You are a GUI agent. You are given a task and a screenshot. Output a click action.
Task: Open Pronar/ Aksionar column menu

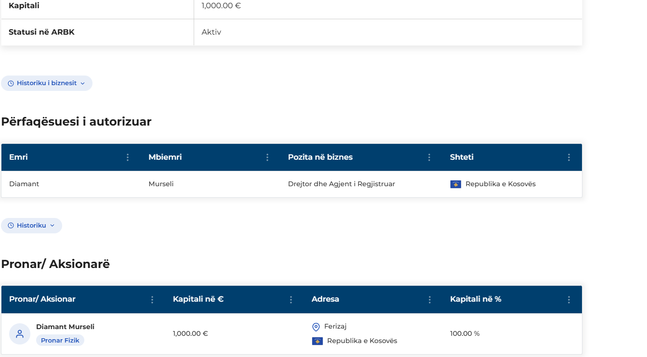tap(152, 300)
